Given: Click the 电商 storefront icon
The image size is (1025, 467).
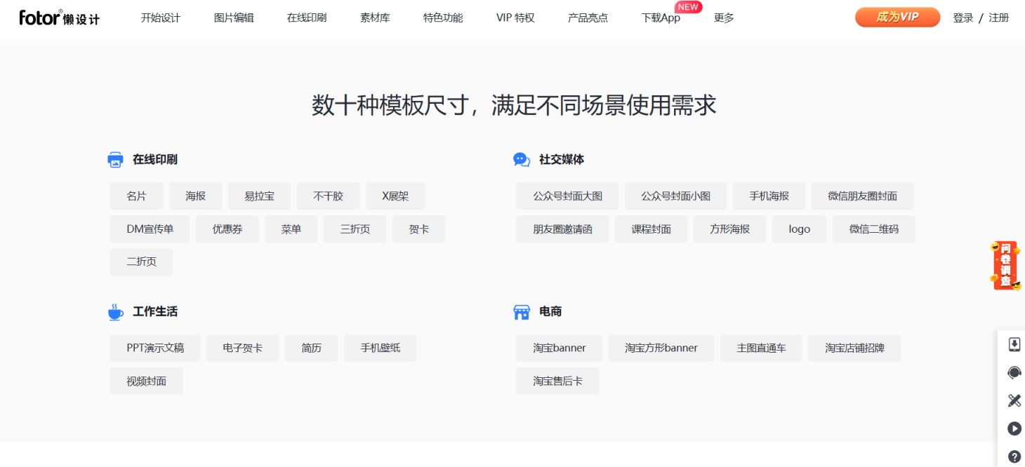Looking at the screenshot, I should [x=522, y=312].
